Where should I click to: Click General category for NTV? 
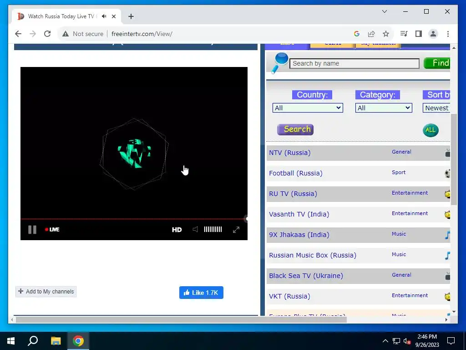point(401,152)
